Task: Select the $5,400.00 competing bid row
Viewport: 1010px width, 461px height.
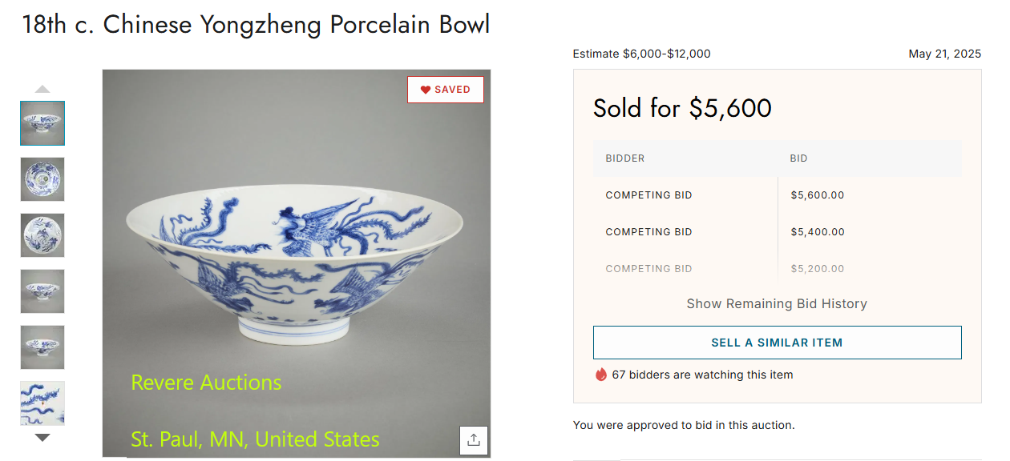Action: 777,232
